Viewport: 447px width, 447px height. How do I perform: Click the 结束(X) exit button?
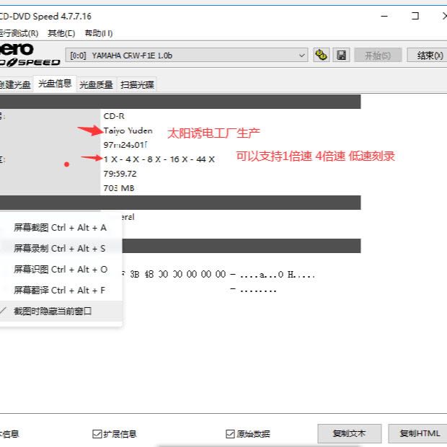pos(428,55)
